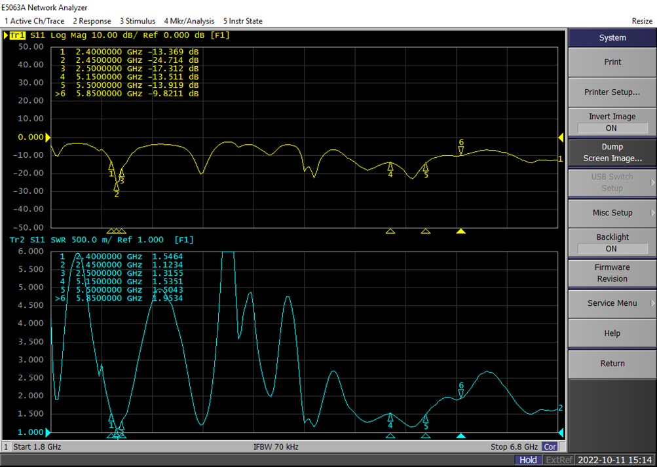Click the Tr1 reference level arrow at 0.000

48,138
